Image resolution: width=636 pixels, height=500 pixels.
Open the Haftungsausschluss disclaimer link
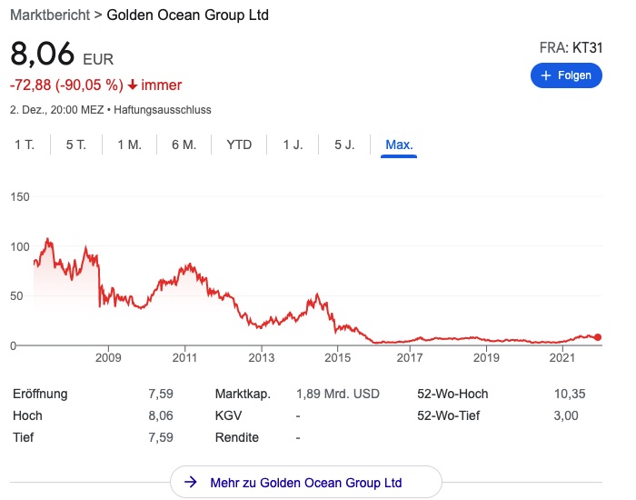pos(162,110)
